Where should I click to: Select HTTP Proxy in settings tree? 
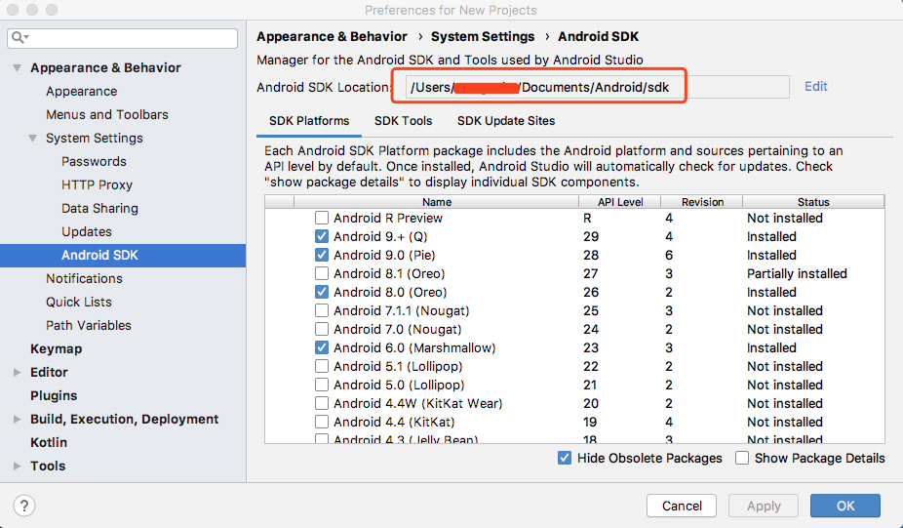tap(97, 184)
